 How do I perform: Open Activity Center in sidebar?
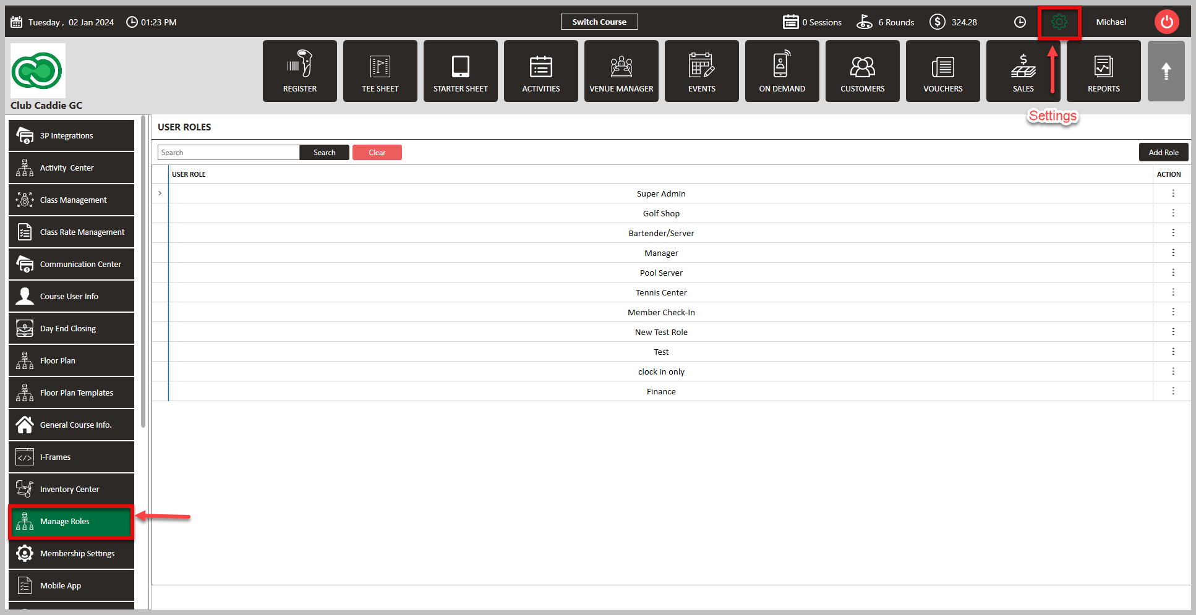71,168
